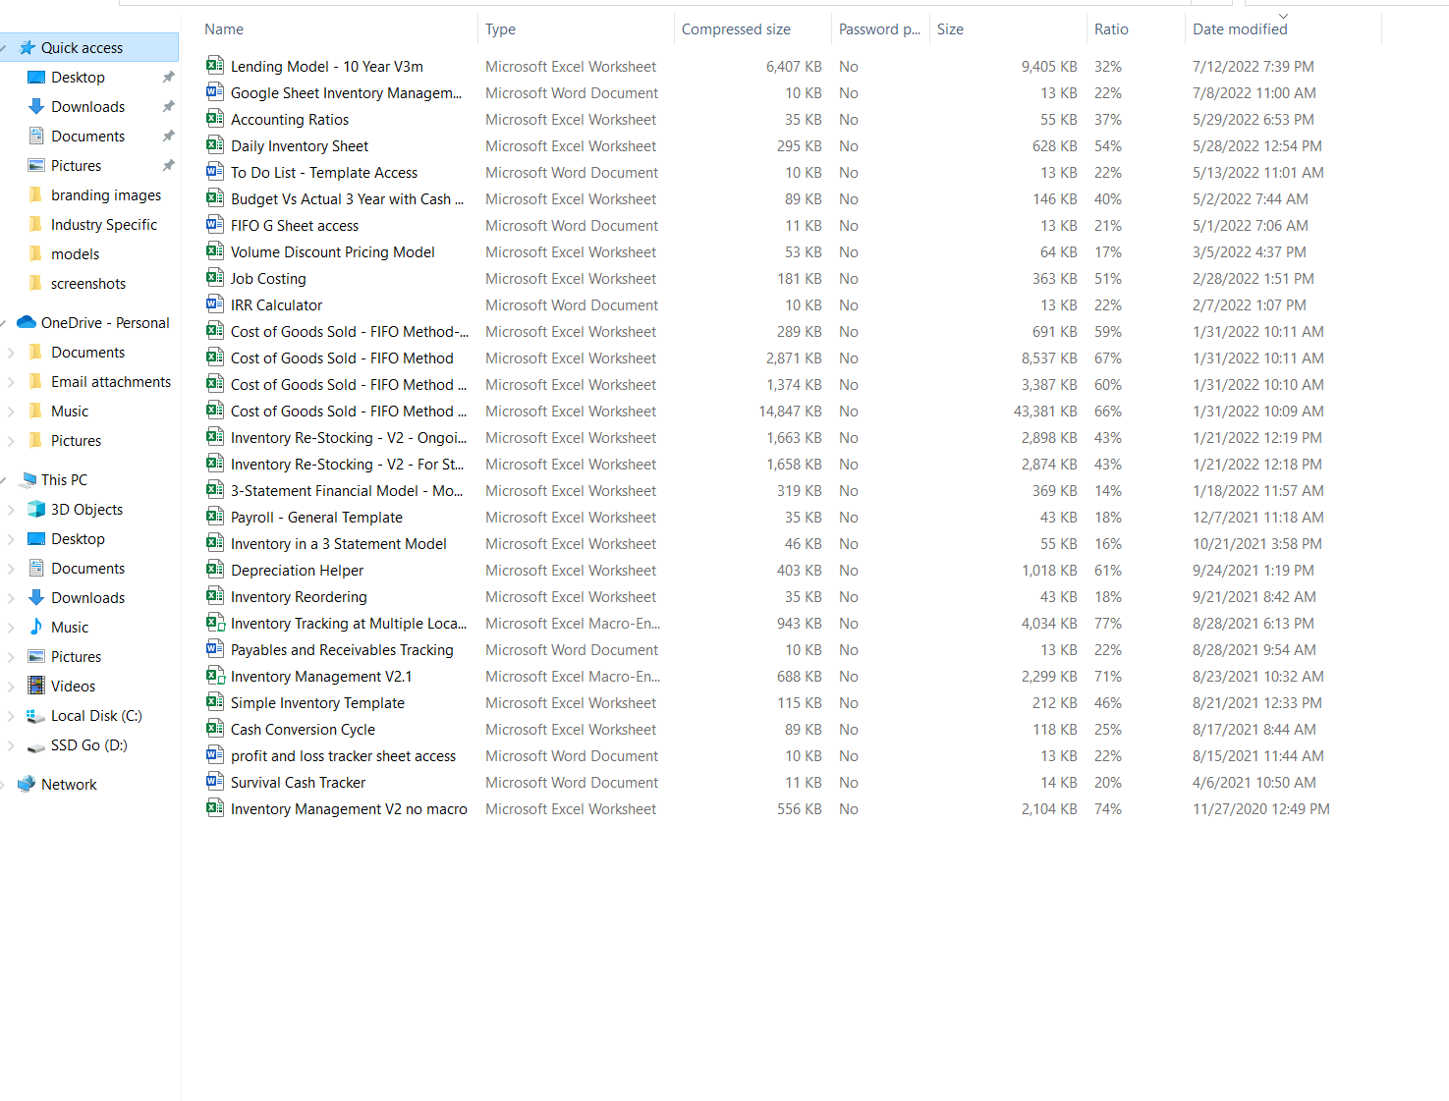Select the macro-enabled icon for Inventory Management V2.1
The image size is (1449, 1101).
click(214, 676)
